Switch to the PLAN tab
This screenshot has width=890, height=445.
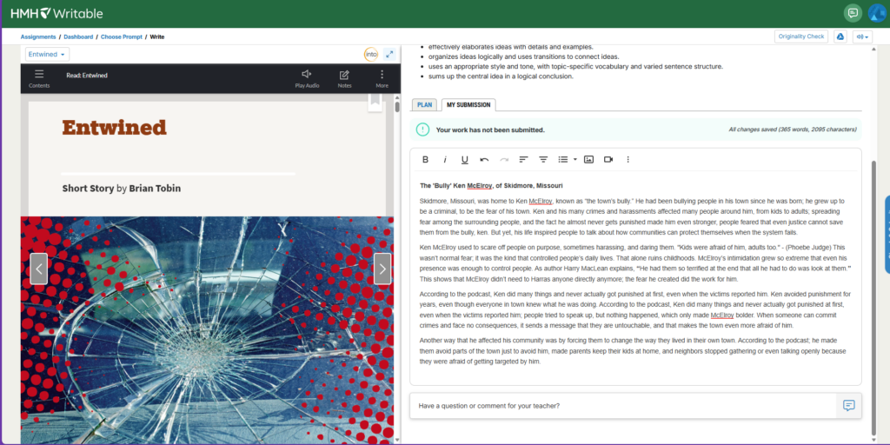point(424,105)
